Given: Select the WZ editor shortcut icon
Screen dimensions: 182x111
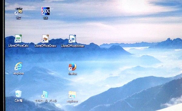Looking at the screenshot, I should tap(18, 11).
